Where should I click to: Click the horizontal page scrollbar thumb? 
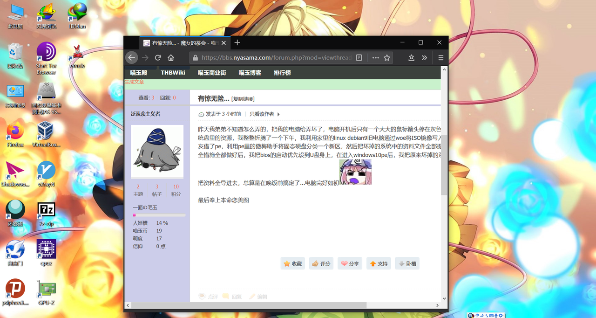[x=249, y=305]
